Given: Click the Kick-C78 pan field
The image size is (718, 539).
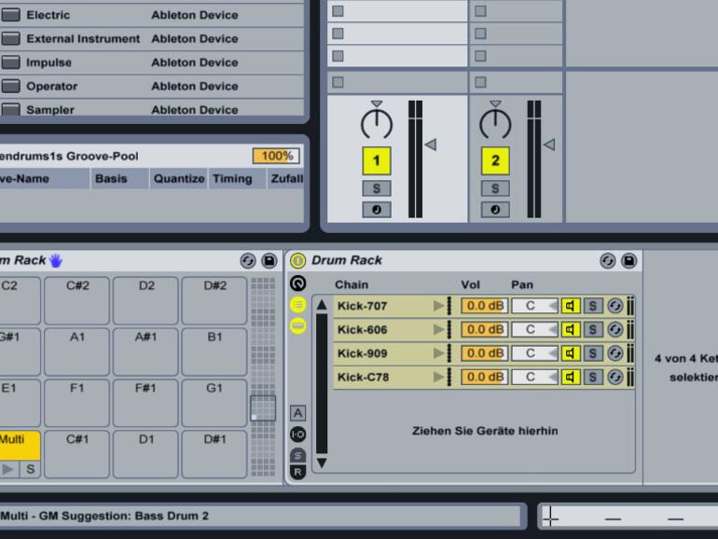Looking at the screenshot, I should [x=534, y=378].
